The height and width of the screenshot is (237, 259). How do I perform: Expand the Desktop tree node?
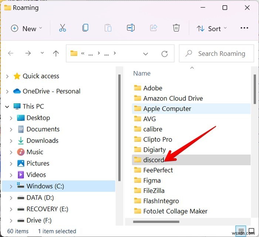(11, 118)
